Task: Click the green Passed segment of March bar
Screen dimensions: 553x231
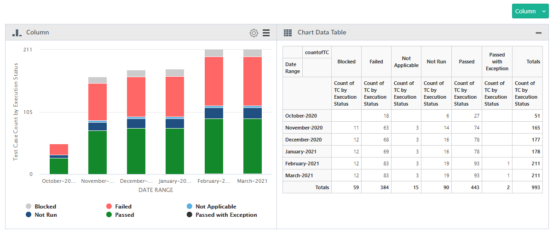Action: pyautogui.click(x=253, y=146)
